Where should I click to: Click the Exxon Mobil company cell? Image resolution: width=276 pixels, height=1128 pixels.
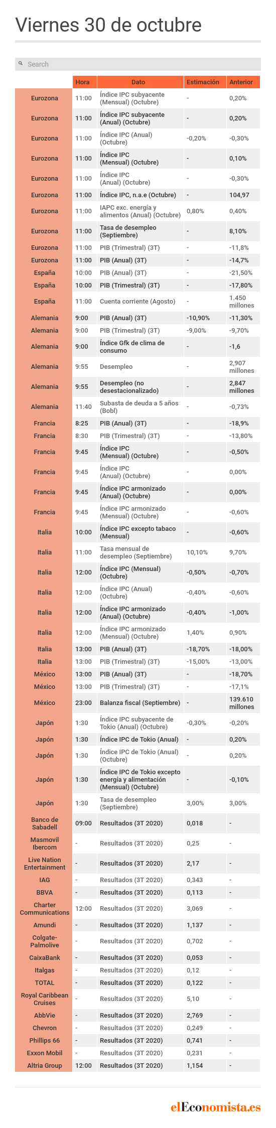pyautogui.click(x=44, y=1053)
